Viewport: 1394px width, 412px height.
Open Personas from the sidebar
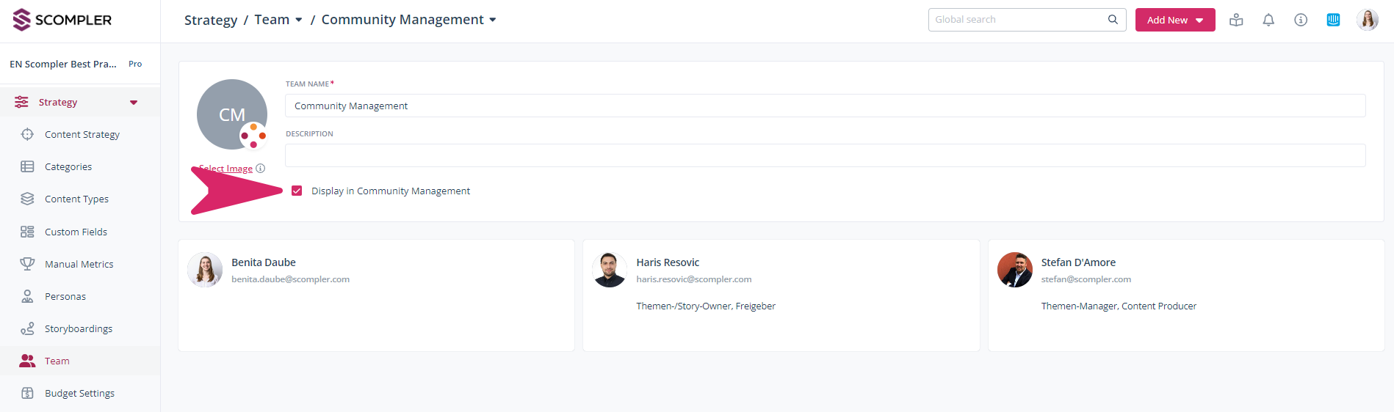click(65, 297)
